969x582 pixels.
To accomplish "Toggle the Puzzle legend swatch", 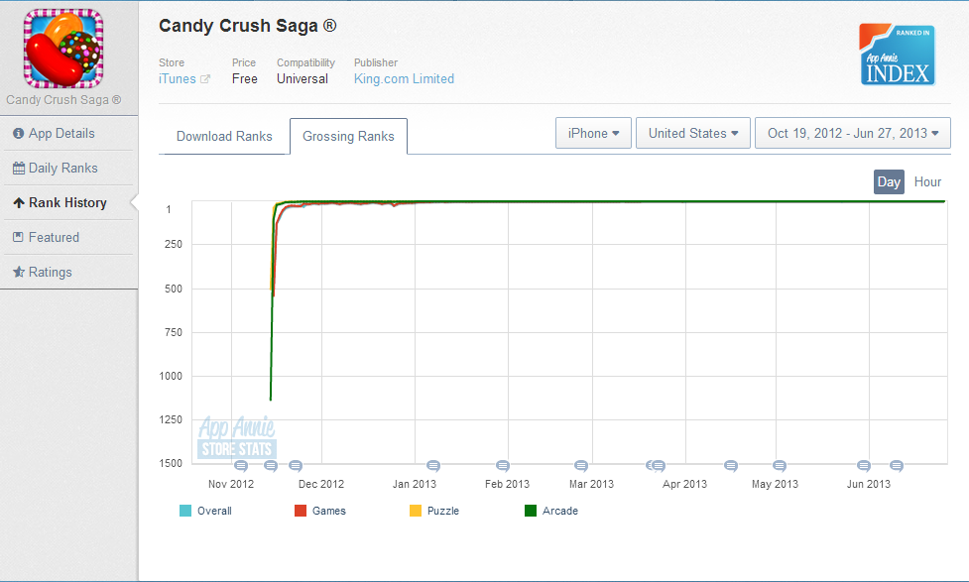I will coord(416,511).
